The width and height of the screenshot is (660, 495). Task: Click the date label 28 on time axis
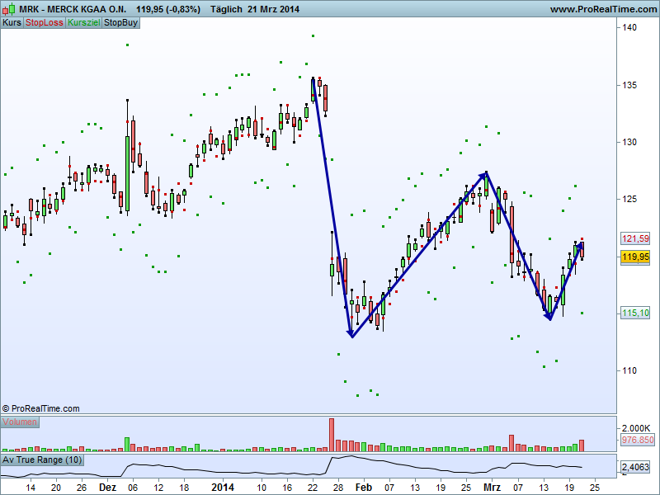pyautogui.click(x=338, y=488)
